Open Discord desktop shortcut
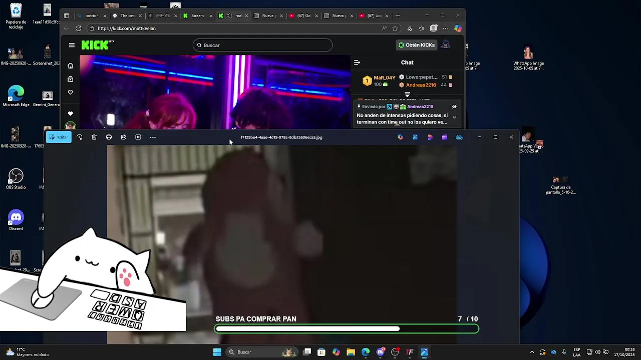The width and height of the screenshot is (641, 360). [16, 220]
